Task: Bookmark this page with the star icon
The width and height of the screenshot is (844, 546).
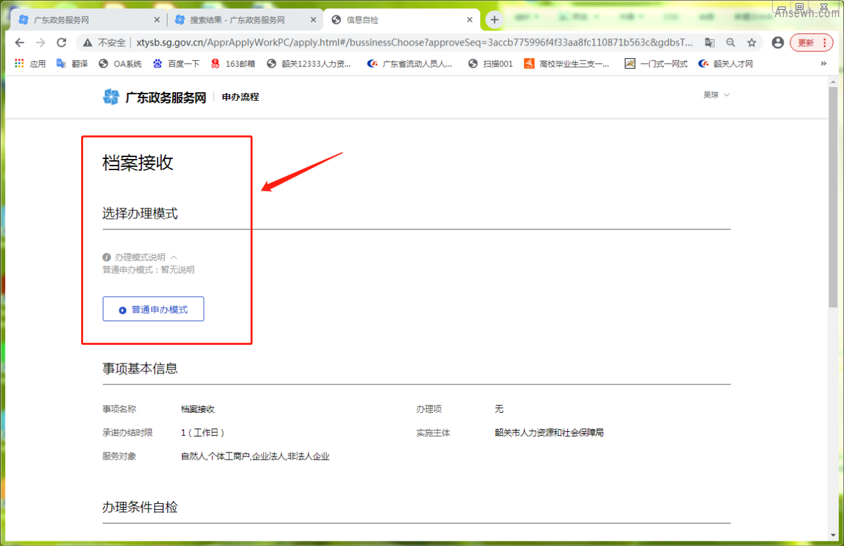Action: coord(751,43)
